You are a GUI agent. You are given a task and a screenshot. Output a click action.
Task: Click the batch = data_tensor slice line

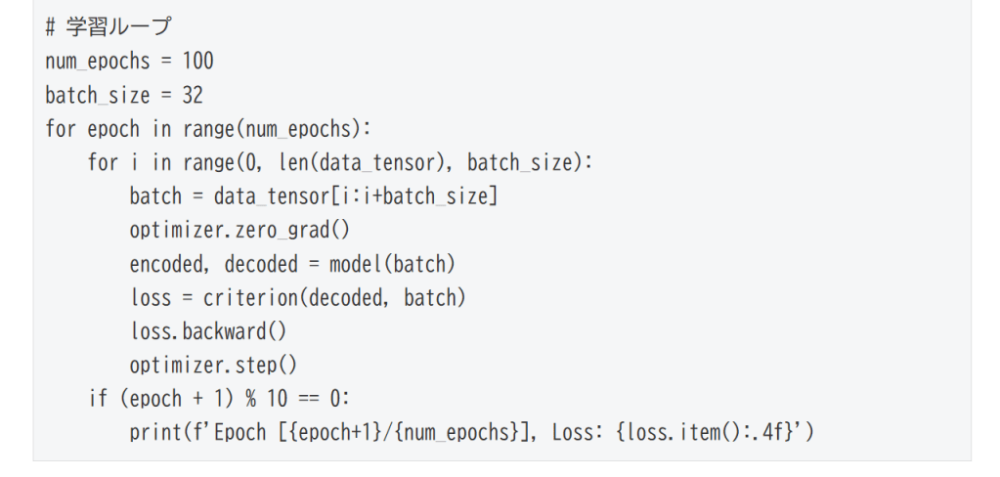coord(313,196)
